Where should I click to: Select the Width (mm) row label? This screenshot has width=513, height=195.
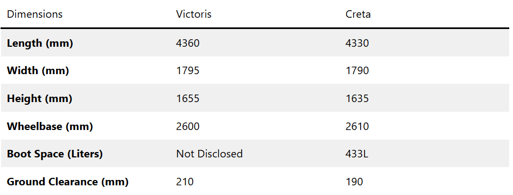[38, 70]
